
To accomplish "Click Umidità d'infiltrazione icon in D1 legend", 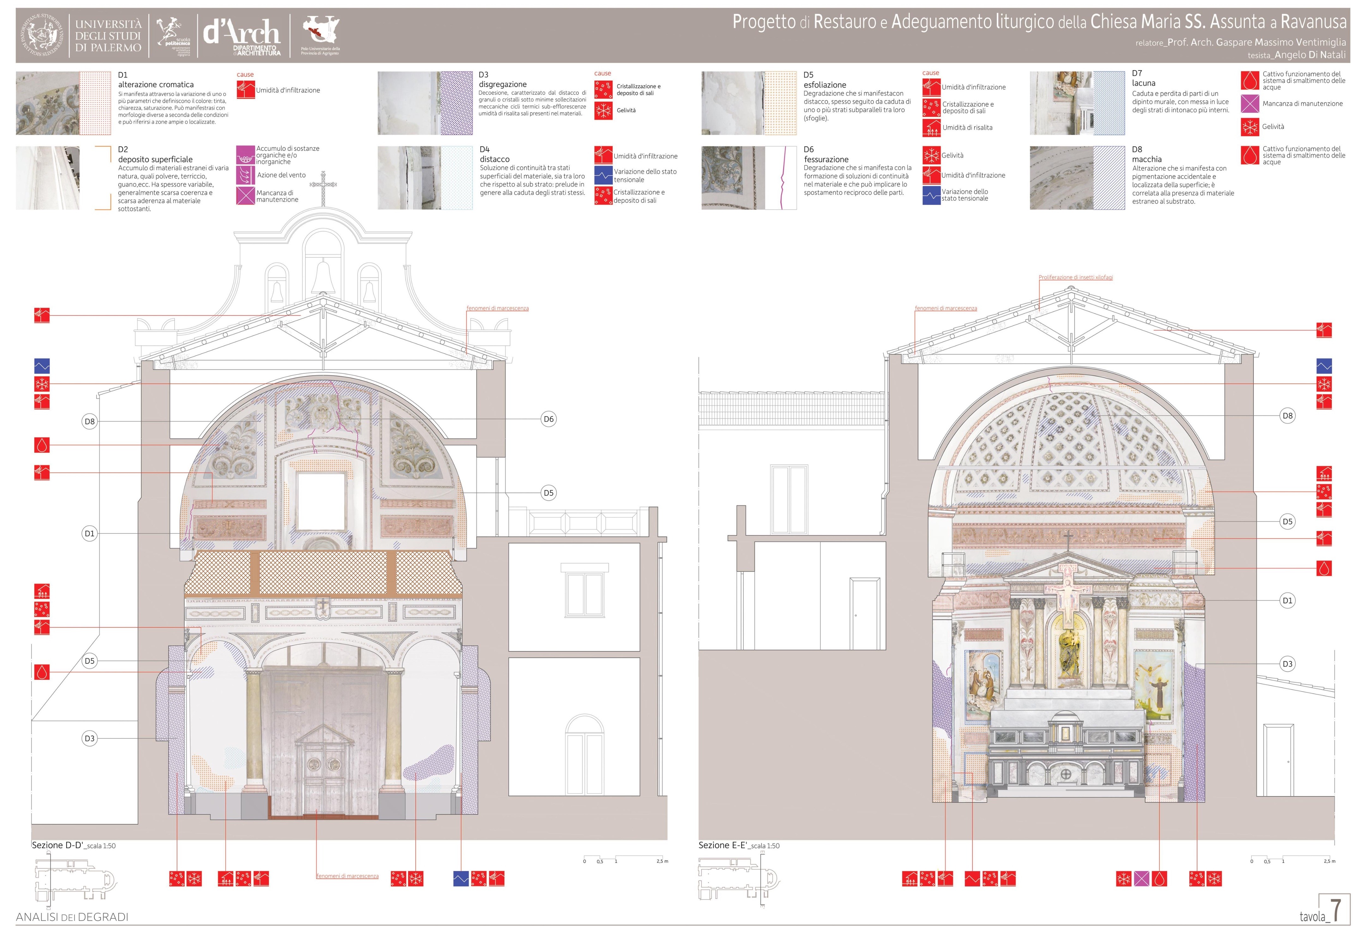I will click(x=246, y=90).
